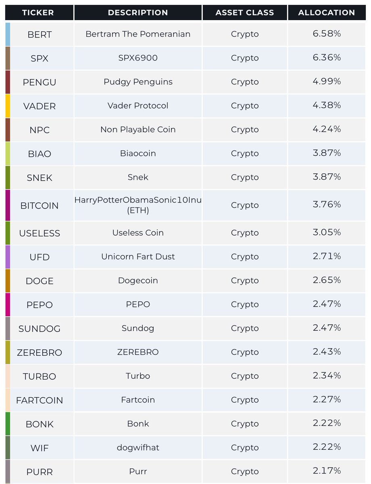Select the HarryPotterObamaSonic10Inu (ETH) description
This screenshot has width=371, height=484.
[x=138, y=205]
